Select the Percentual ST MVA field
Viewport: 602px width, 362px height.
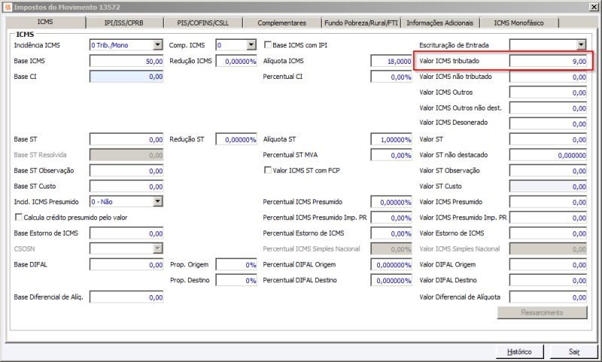391,155
